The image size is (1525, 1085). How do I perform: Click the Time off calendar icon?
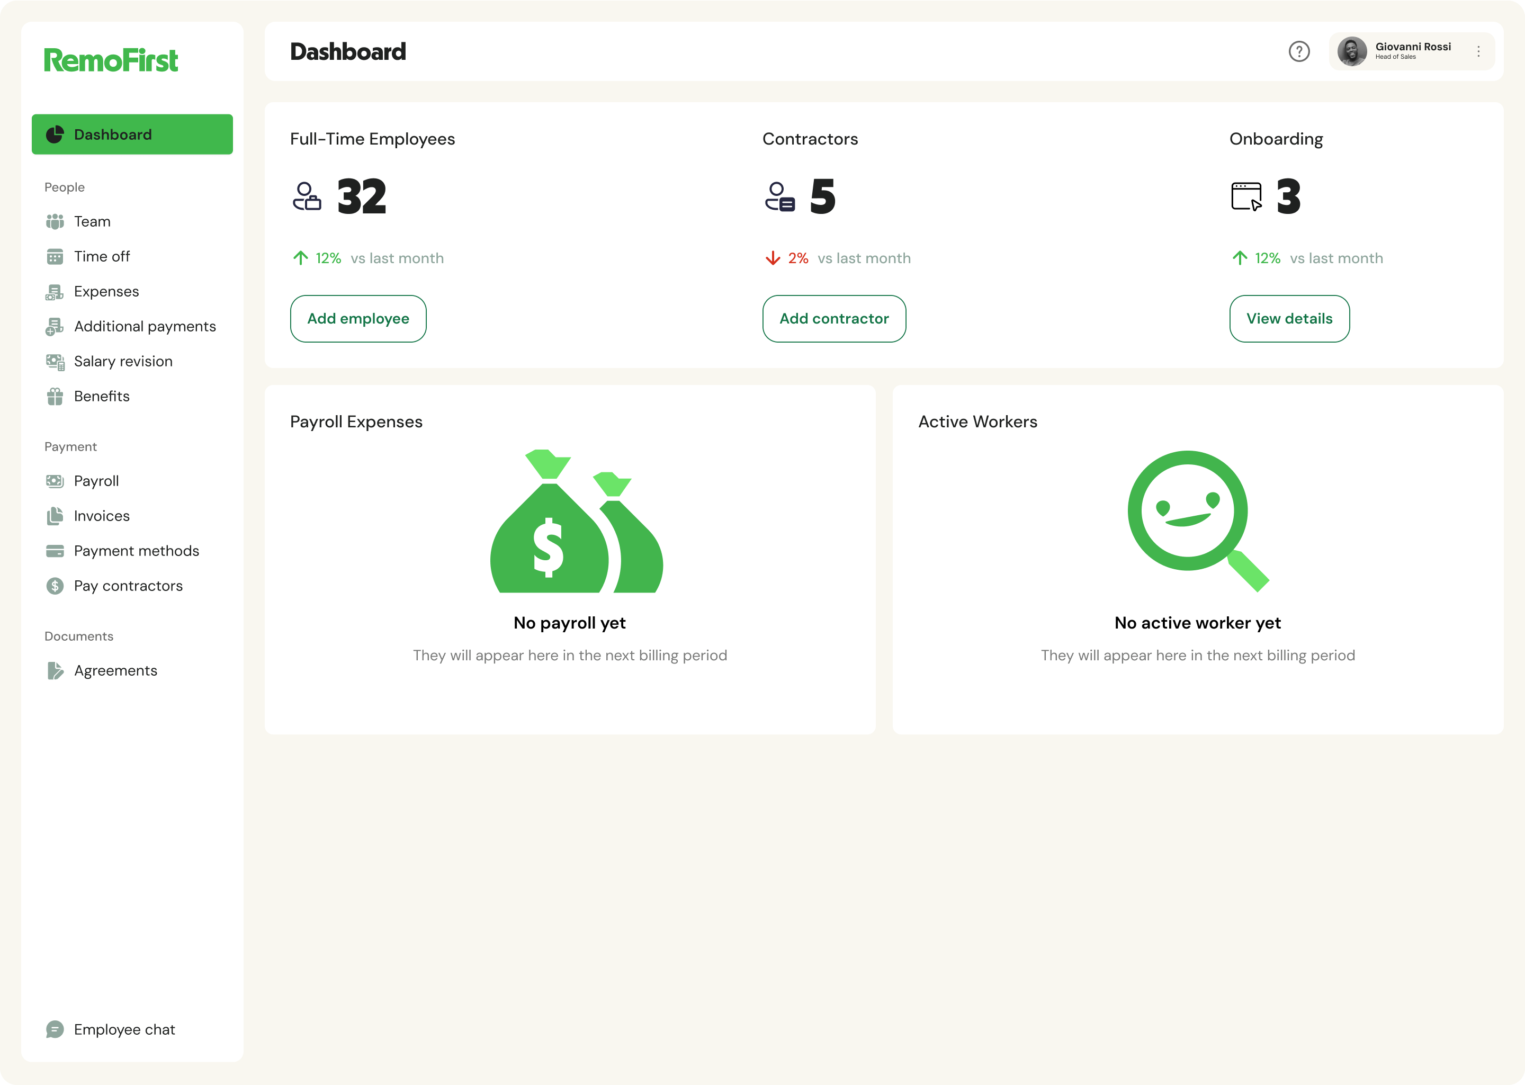(55, 256)
